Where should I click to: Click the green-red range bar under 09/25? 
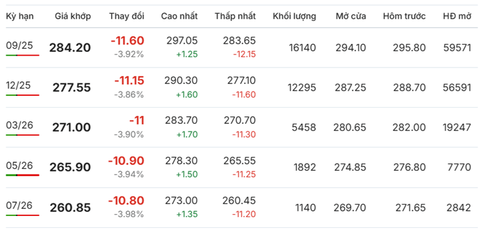click(23, 55)
